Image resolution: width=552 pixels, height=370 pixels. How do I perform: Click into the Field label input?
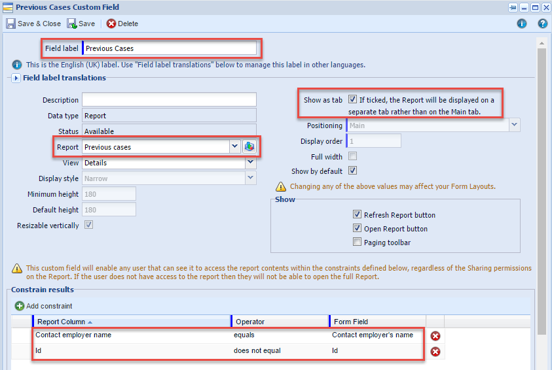[170, 48]
